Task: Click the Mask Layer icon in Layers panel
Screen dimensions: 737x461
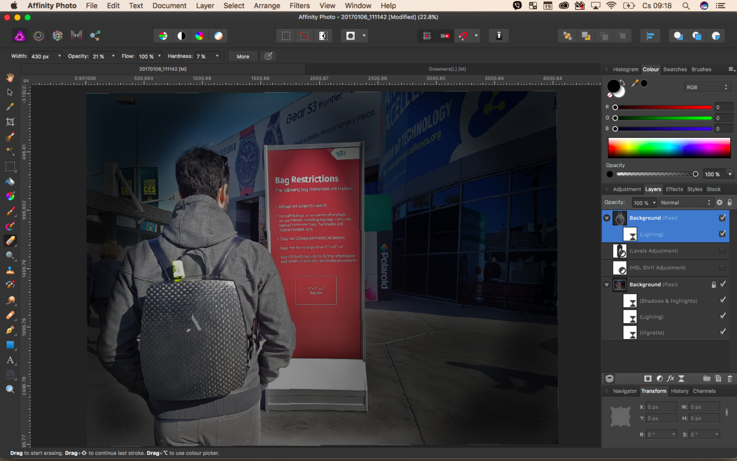Action: tap(647, 379)
